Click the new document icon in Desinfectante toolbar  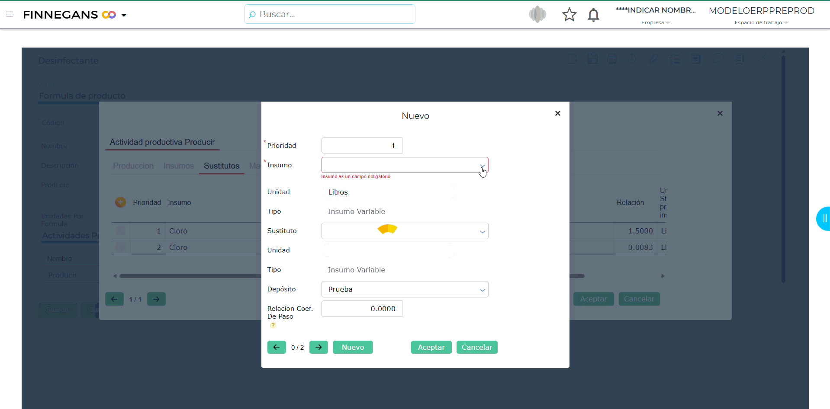(x=572, y=58)
